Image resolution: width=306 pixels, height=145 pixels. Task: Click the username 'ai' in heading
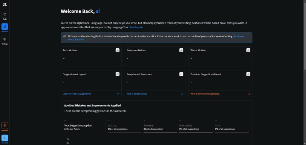98,11
